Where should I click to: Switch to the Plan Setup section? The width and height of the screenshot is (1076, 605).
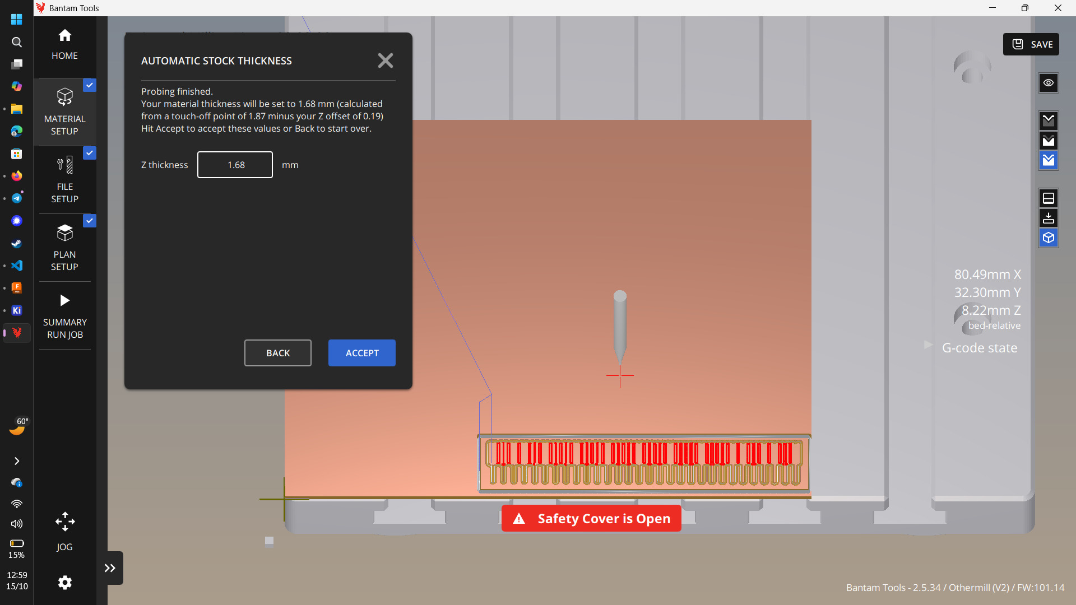click(64, 248)
